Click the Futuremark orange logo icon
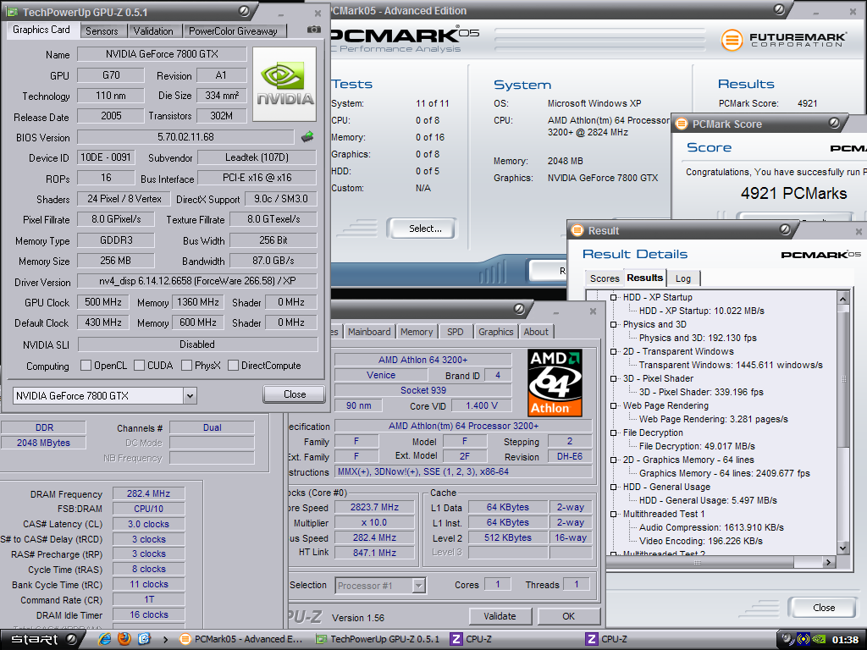867x650 pixels. coord(732,40)
